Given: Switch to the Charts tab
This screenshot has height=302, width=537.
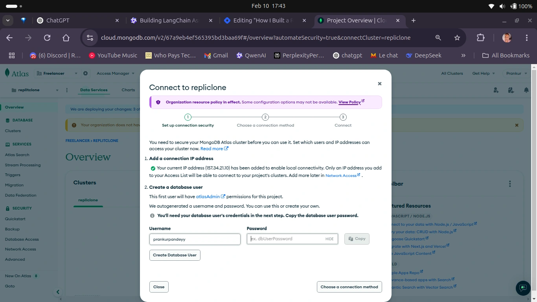Looking at the screenshot, I should (128, 90).
